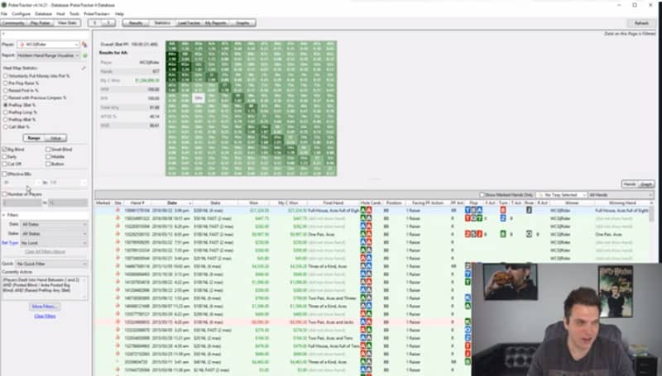This screenshot has width=662, height=376.
Task: Click the turn card in the first hand row
Action: (x=503, y=210)
